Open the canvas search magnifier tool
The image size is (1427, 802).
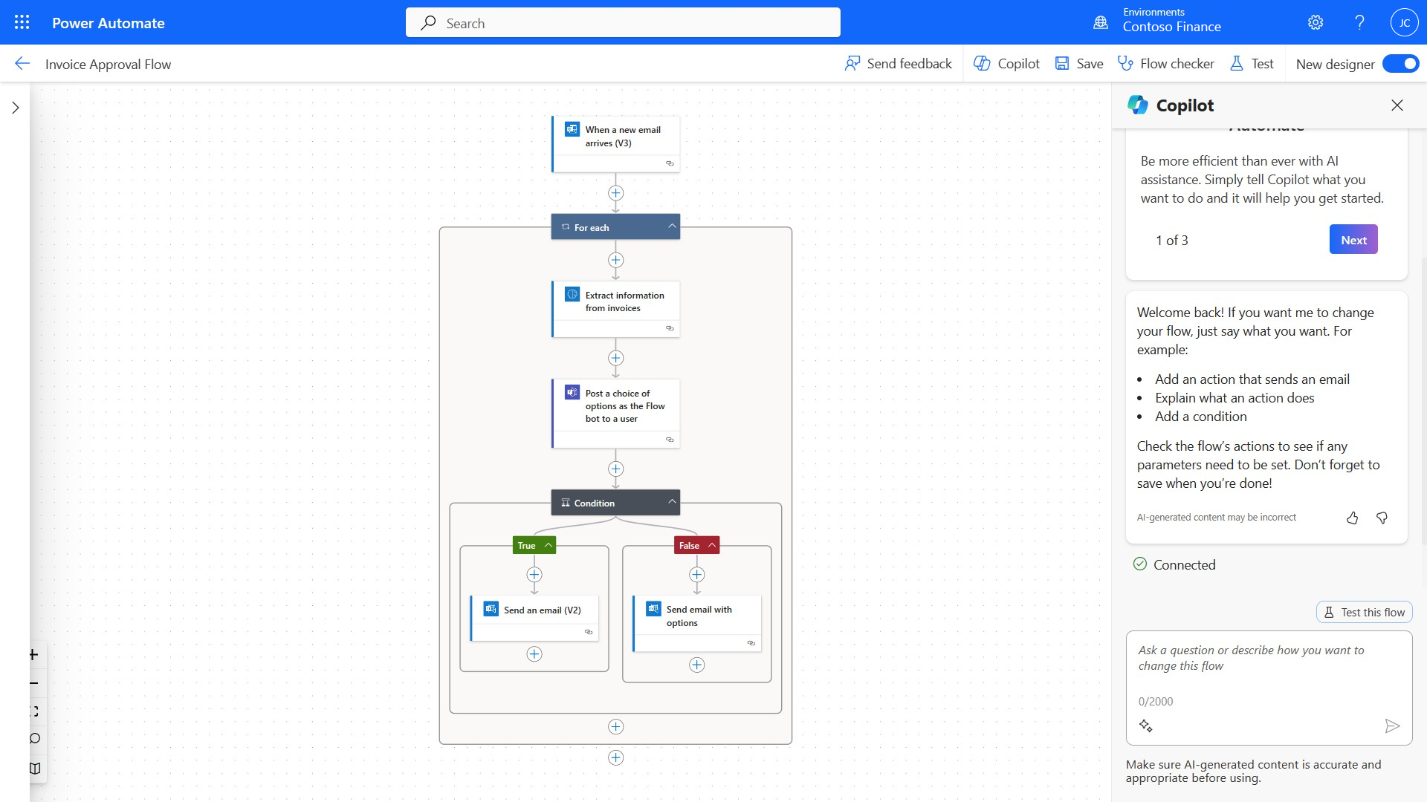click(x=33, y=739)
